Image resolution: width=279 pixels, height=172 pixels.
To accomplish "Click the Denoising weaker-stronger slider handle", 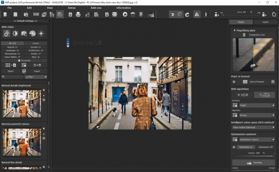I will click(238, 170).
